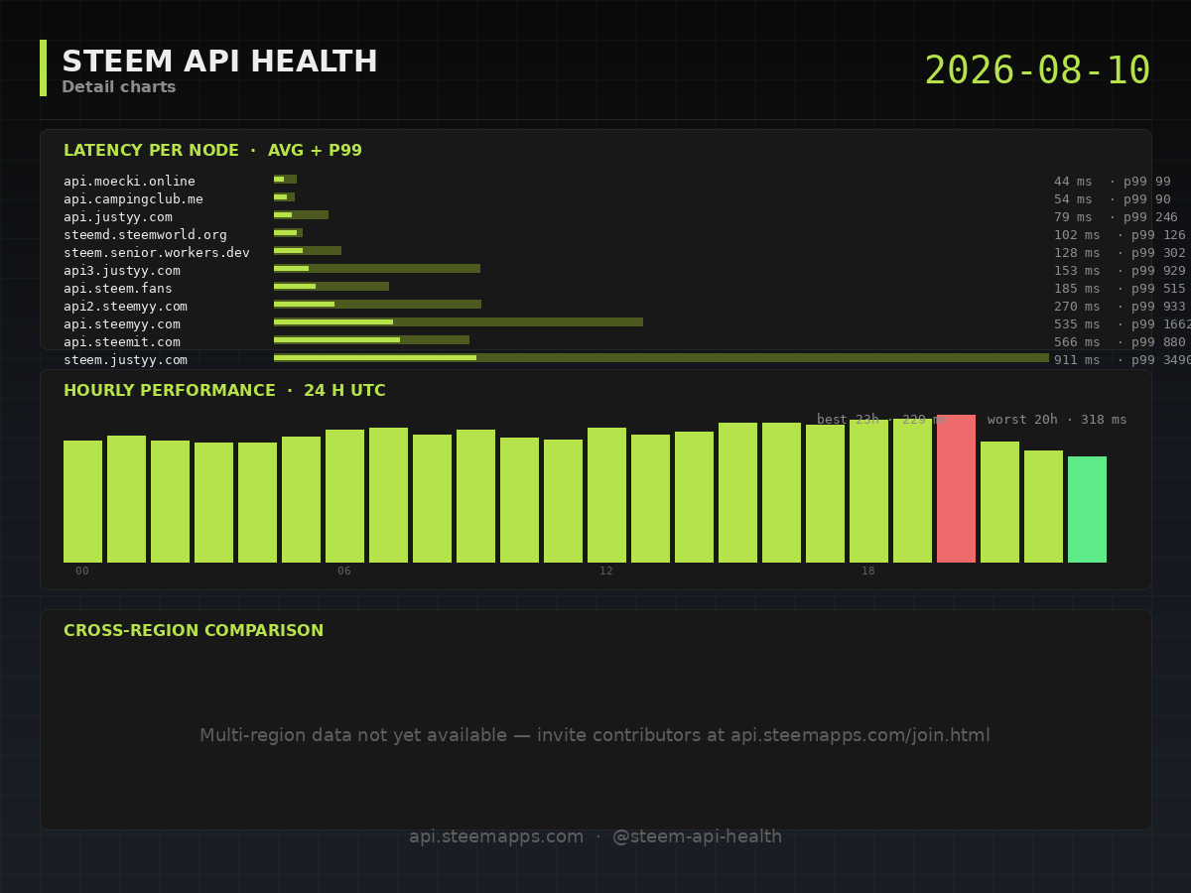The width and height of the screenshot is (1191, 893).
Task: Click the '102 ms · p99 126' value
Action: (x=1120, y=235)
